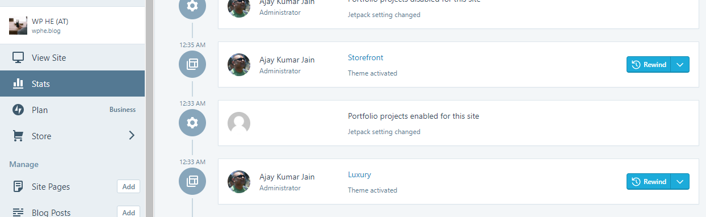The height and width of the screenshot is (217, 706).
Task: Open the WP HE (AT) site switcher
Action: [x=72, y=26]
